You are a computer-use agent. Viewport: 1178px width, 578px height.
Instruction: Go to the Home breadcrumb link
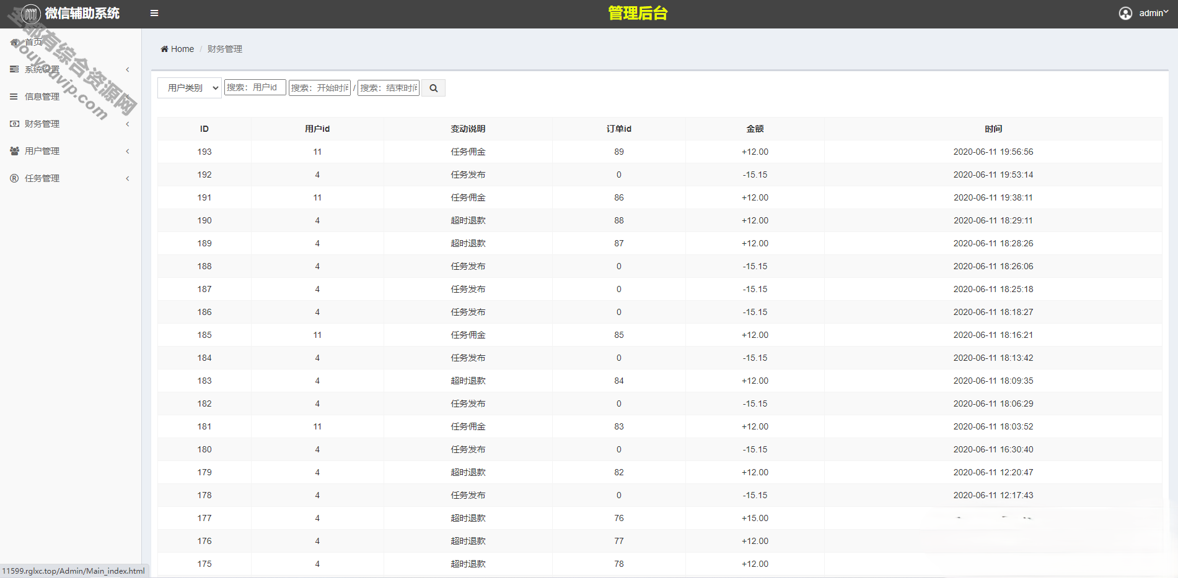(182, 49)
